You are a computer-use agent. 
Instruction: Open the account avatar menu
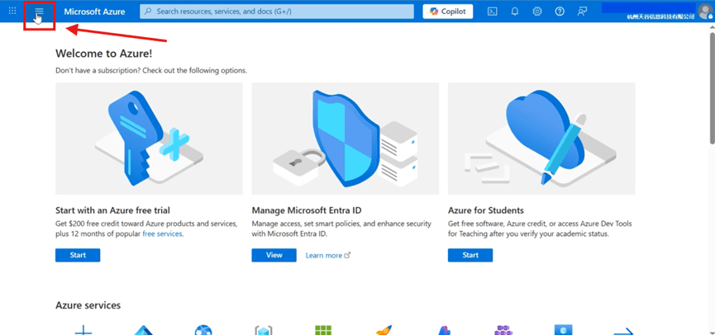(705, 11)
